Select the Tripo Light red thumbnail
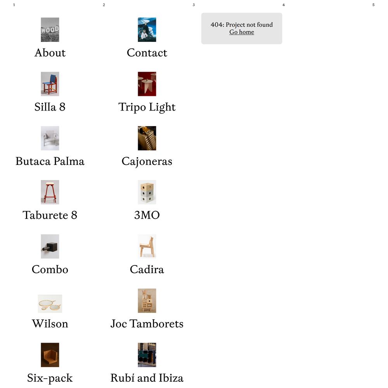 pyautogui.click(x=147, y=84)
